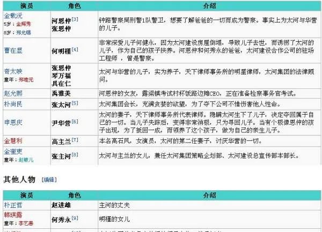
Task: Open actor link 朴正哲
Action: pyautogui.click(x=13, y=205)
